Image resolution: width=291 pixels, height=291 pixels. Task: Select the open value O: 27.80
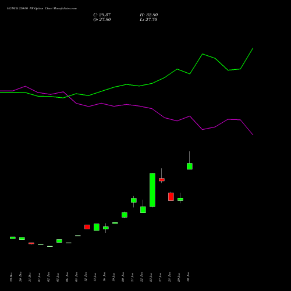[x=102, y=20]
